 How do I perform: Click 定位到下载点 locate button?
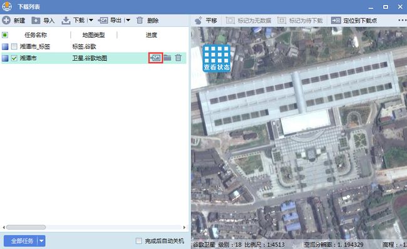(x=354, y=20)
